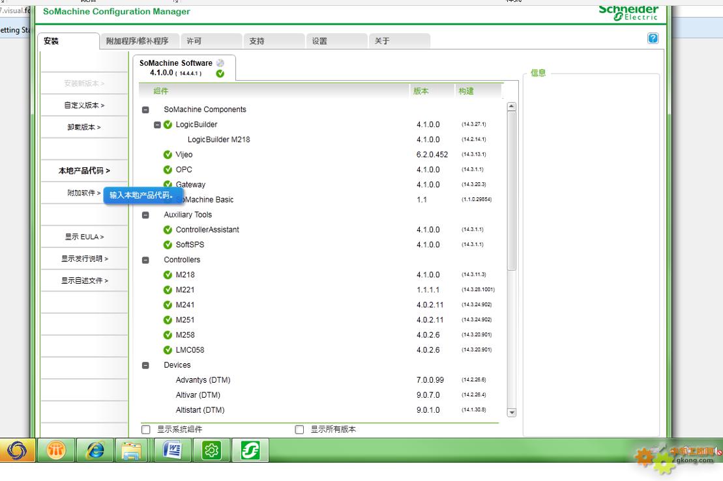
Task: Click the green check icon beside M241
Action: pyautogui.click(x=168, y=305)
